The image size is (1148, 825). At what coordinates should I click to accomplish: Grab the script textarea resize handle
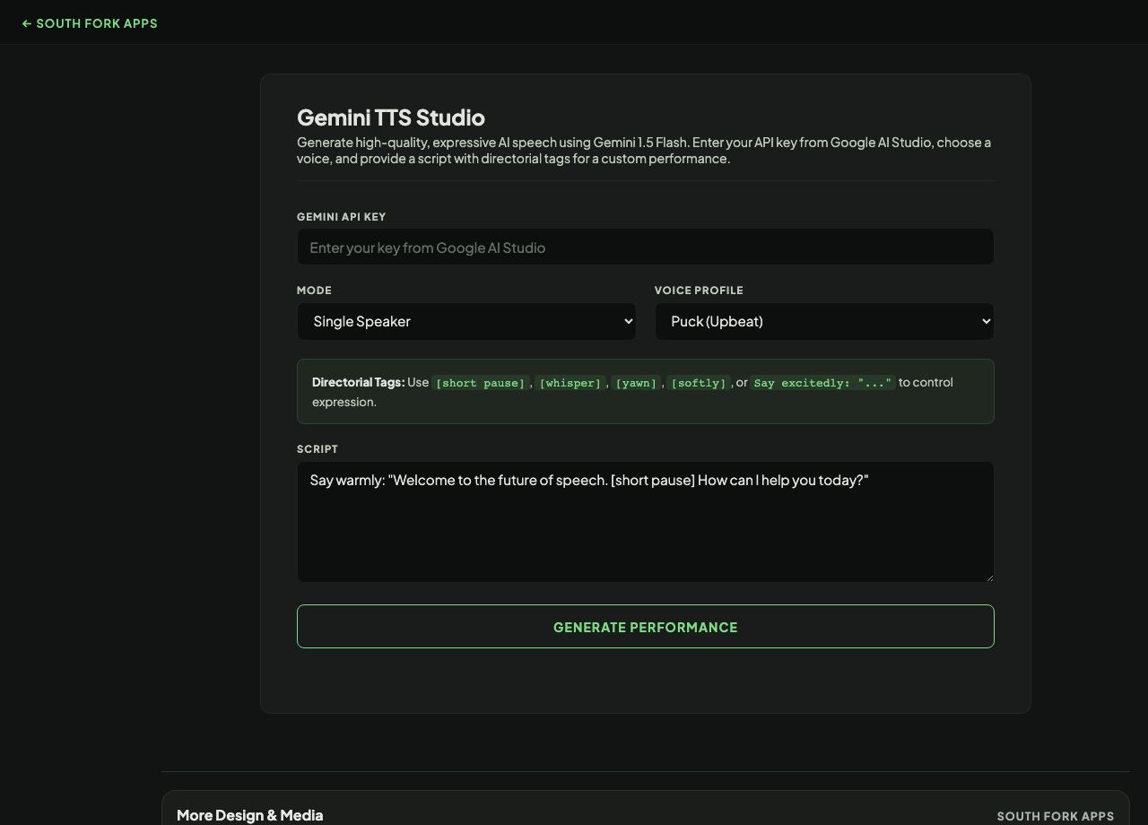[x=988, y=577]
